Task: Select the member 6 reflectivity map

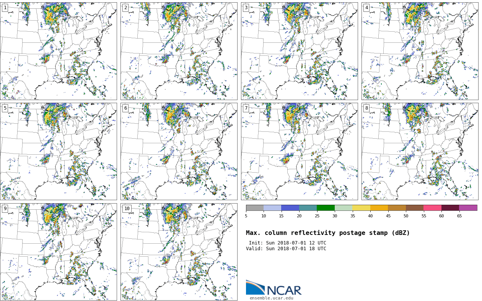Action: (x=179, y=151)
